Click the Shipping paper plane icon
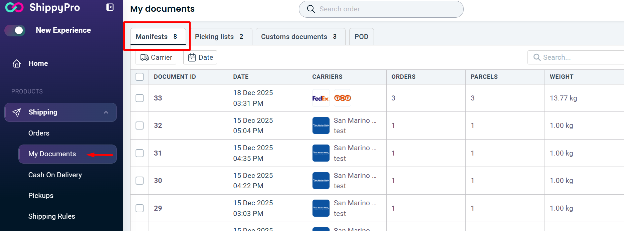 17,112
